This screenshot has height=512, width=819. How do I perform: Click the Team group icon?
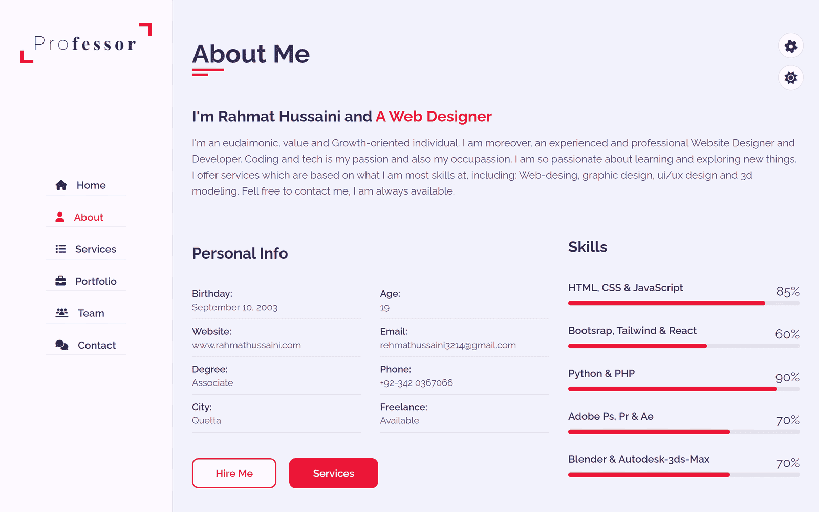tap(61, 313)
